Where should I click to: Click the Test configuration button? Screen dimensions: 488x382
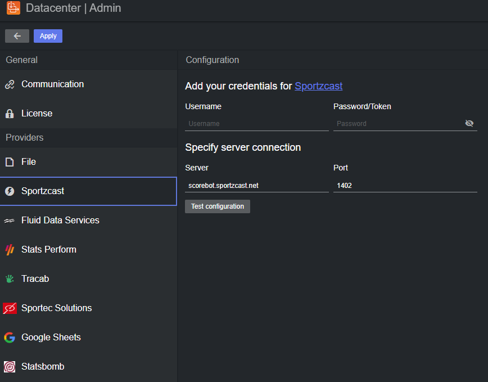tap(218, 206)
